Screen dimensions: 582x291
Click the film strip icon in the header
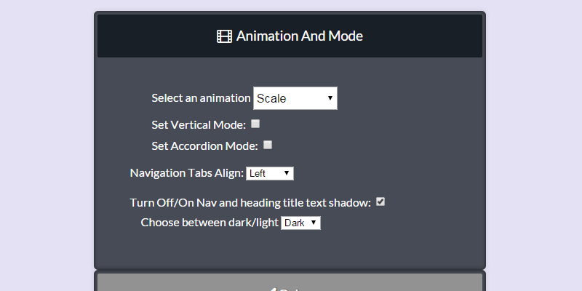(x=224, y=36)
